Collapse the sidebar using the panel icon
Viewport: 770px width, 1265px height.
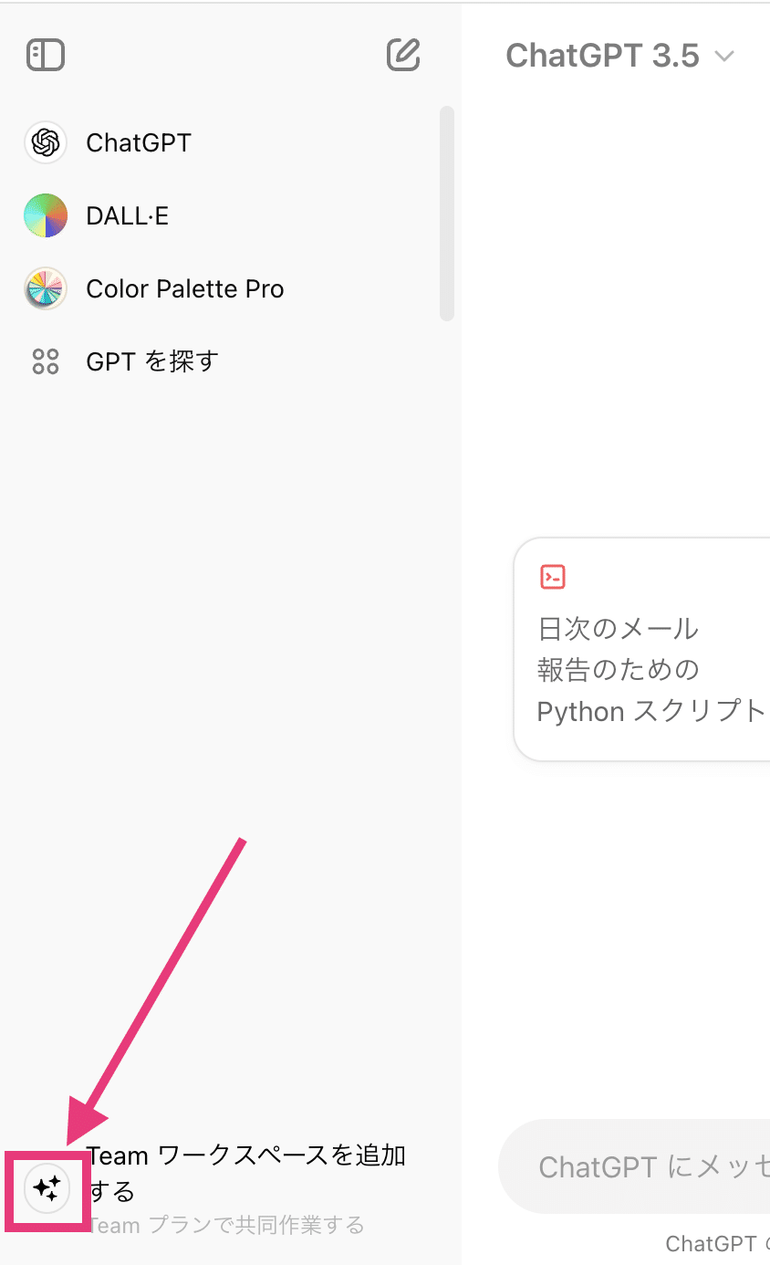46,55
